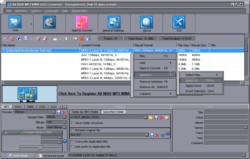The width and height of the screenshot is (250, 159).
Task: Toggle Add suffix to duplicated file
Action: click(x=72, y=147)
